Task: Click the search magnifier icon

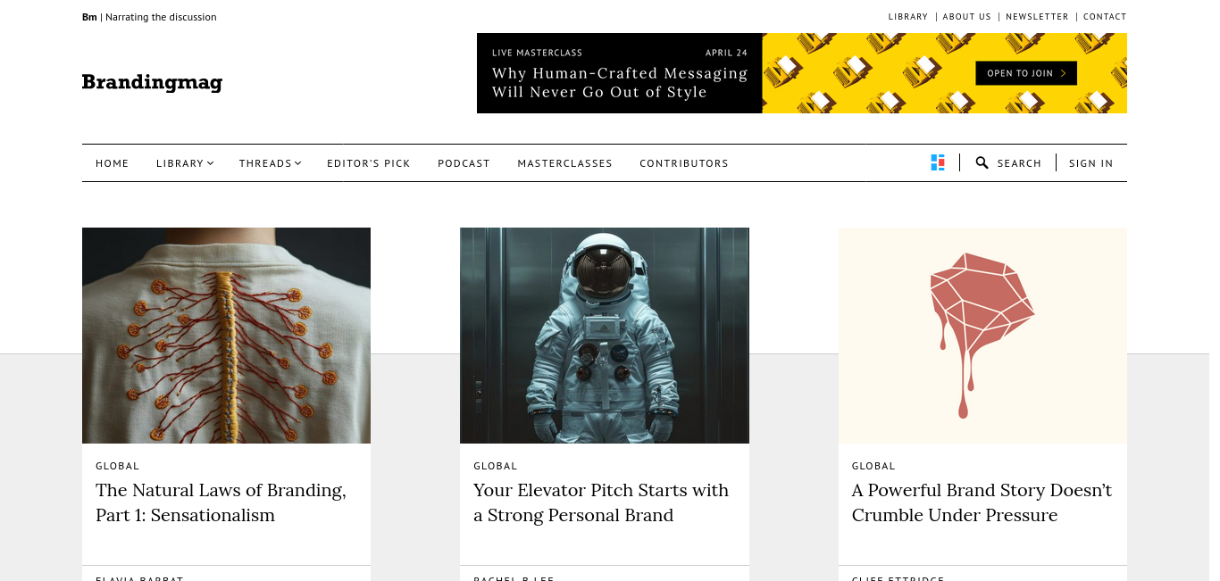Action: (982, 162)
